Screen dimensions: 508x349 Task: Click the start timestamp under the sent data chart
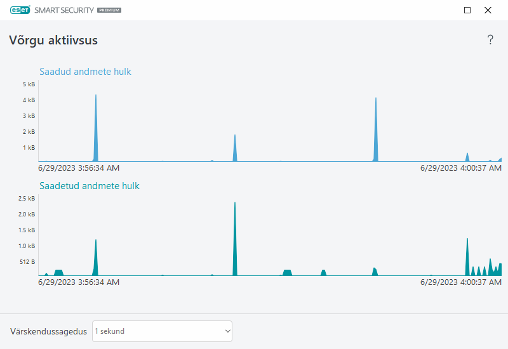(x=79, y=282)
